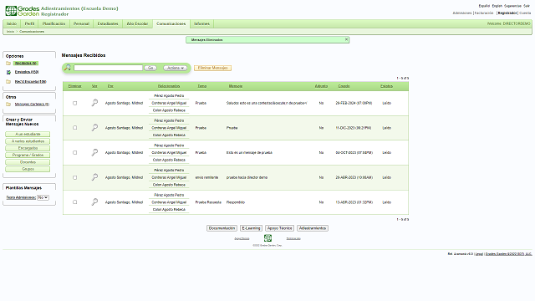Click the Docentes button
535x301 pixels.
coord(28,162)
